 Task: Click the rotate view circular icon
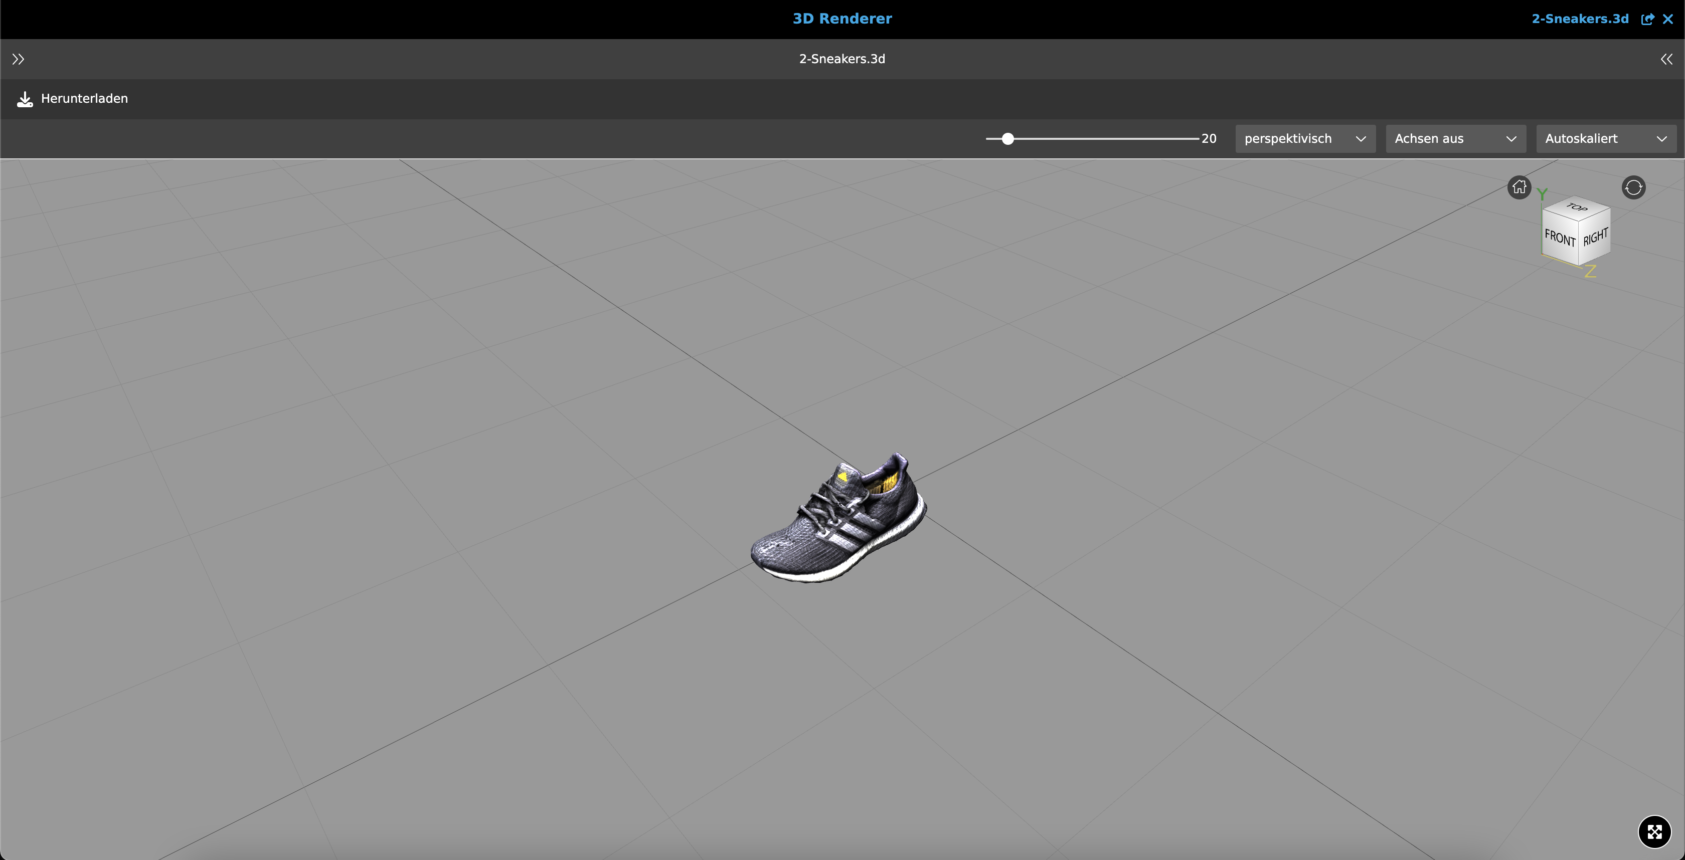tap(1633, 187)
